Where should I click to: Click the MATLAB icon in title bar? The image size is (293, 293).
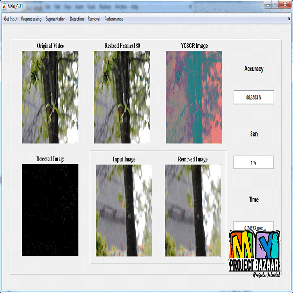tap(4, 7)
